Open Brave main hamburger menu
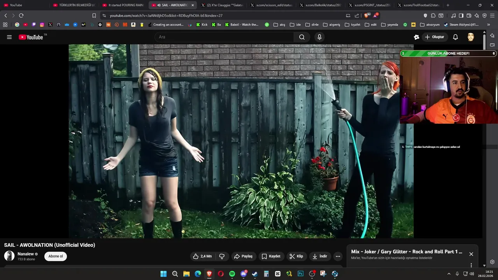This screenshot has height=280, width=498. pyautogui.click(x=493, y=16)
